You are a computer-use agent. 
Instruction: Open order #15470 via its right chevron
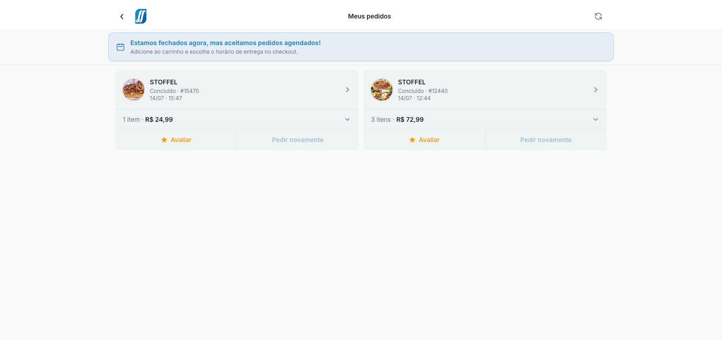click(x=347, y=90)
